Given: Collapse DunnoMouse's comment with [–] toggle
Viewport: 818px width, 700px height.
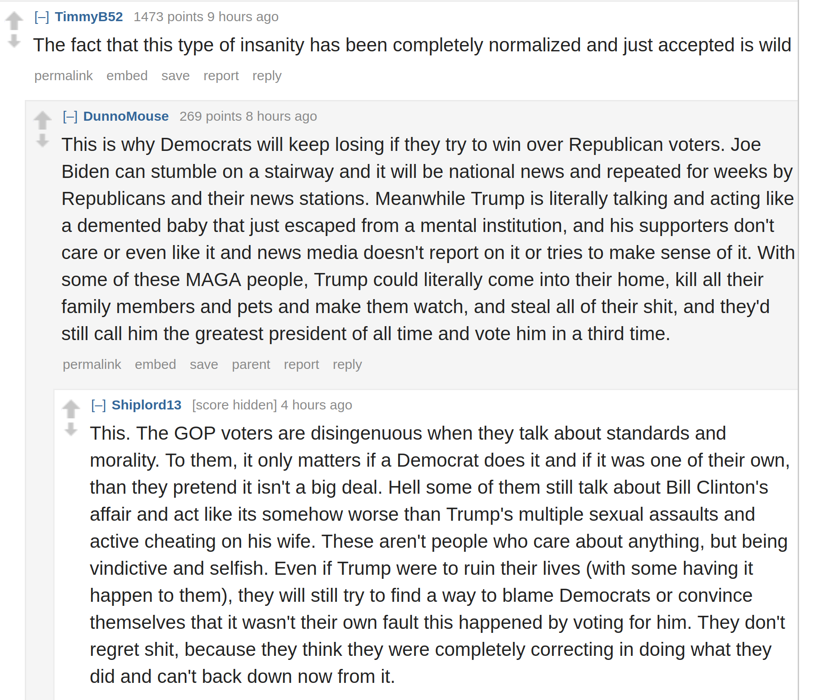Looking at the screenshot, I should [70, 117].
